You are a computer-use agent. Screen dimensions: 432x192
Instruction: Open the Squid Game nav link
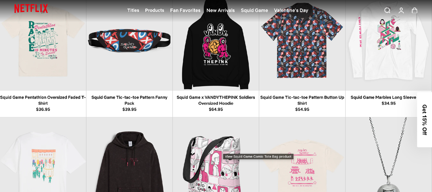click(x=255, y=10)
